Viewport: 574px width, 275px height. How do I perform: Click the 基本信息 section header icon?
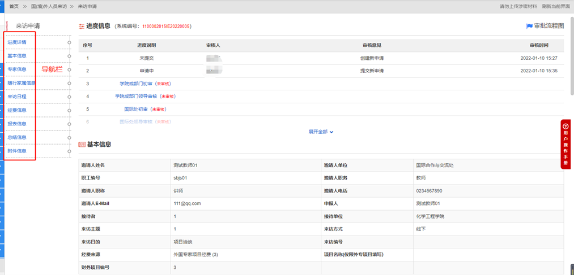tap(82, 145)
